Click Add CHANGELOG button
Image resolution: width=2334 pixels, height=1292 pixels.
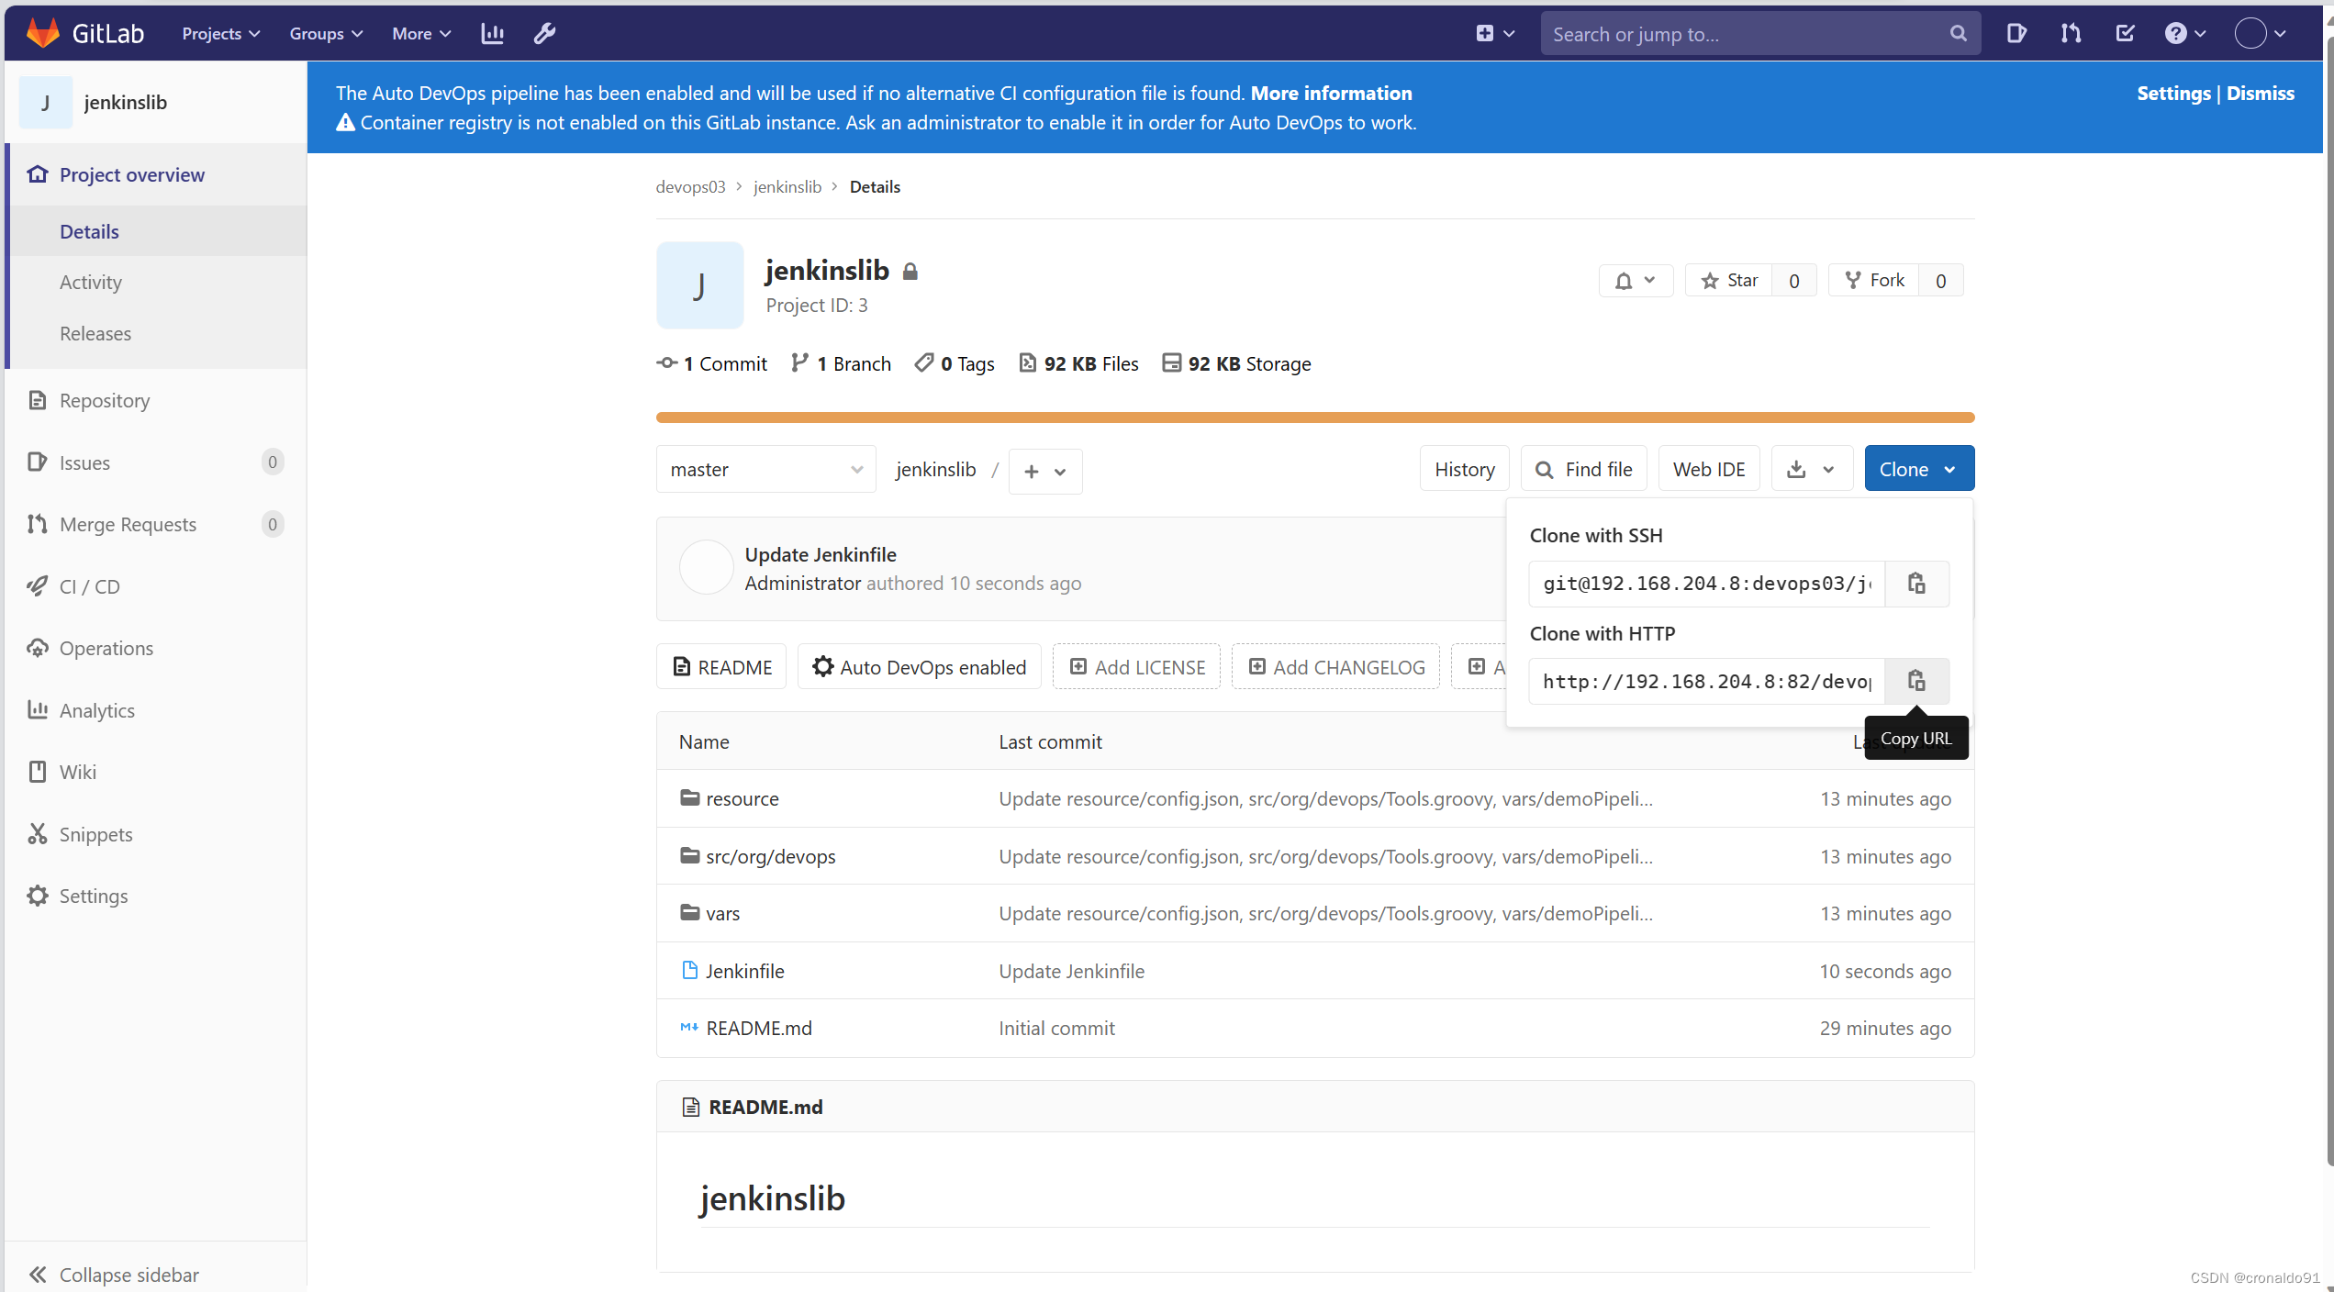click(1335, 667)
